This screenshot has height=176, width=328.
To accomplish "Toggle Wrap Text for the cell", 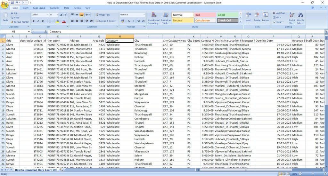I will point(102,15).
